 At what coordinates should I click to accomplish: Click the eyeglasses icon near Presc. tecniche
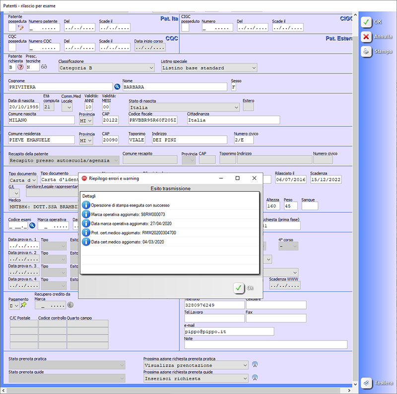pyautogui.click(x=44, y=67)
